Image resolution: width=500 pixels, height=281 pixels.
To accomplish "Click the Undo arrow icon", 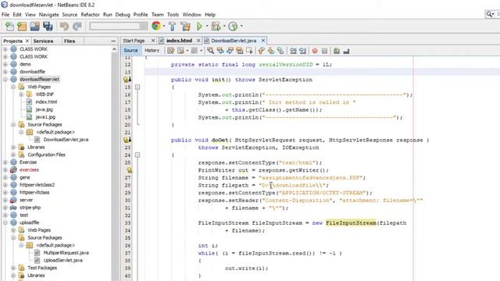I will coord(64,27).
